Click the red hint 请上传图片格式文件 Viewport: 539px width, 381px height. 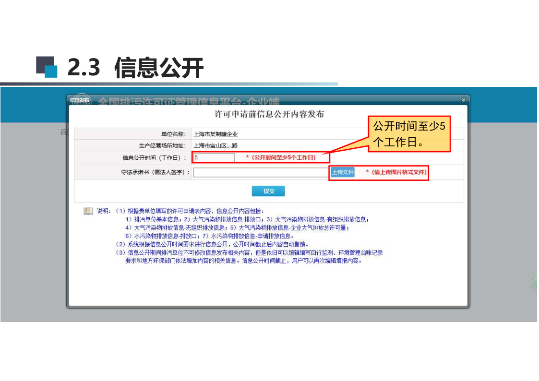click(x=396, y=172)
